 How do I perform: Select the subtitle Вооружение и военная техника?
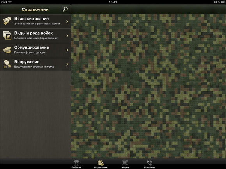pos(34,67)
